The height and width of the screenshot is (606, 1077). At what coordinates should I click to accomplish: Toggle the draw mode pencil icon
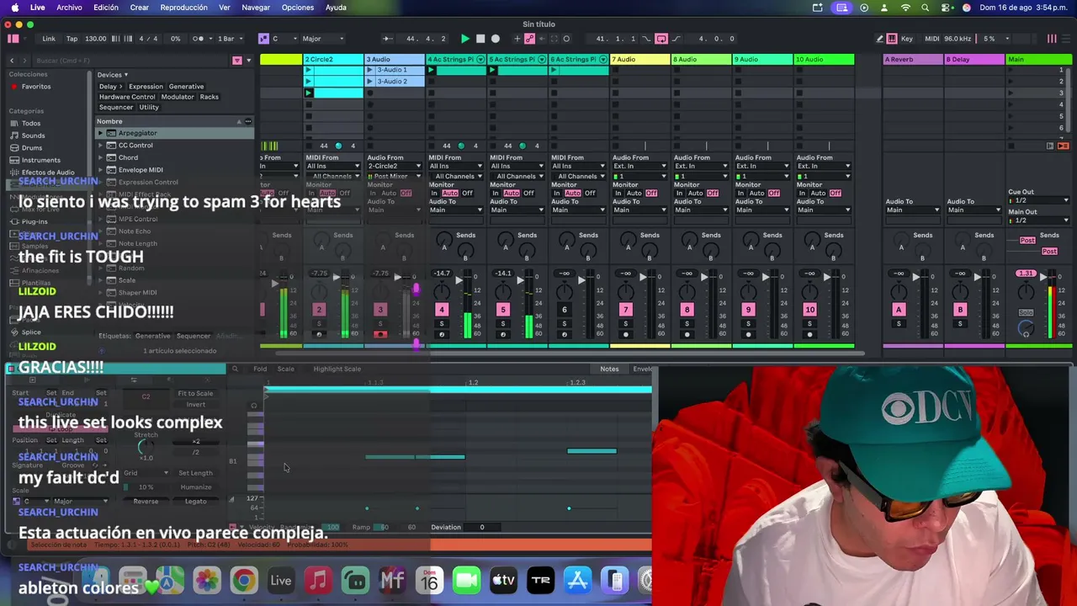point(880,39)
